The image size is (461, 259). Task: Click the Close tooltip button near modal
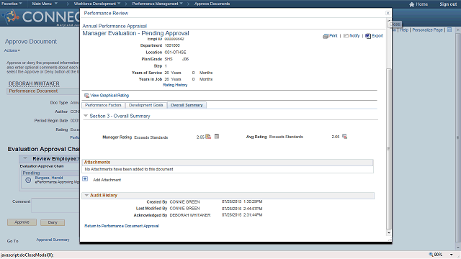[395, 24]
